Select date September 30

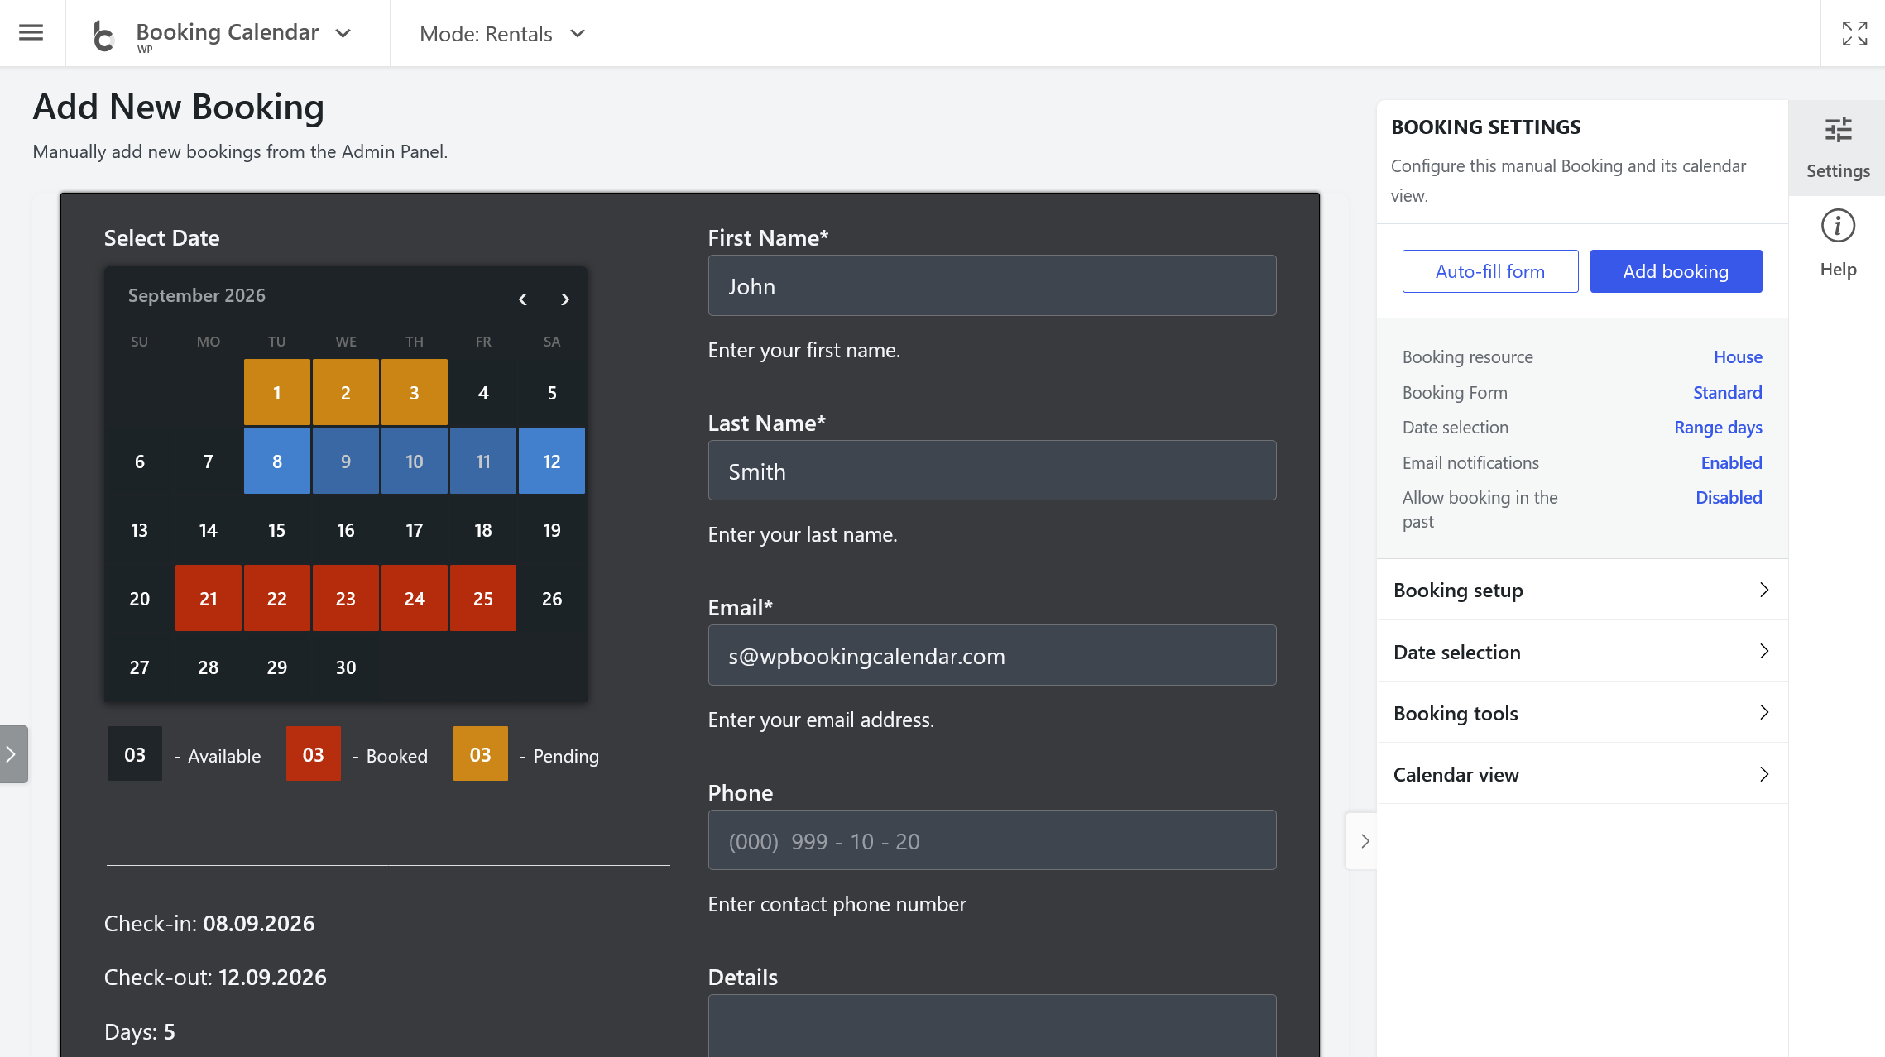tap(346, 667)
